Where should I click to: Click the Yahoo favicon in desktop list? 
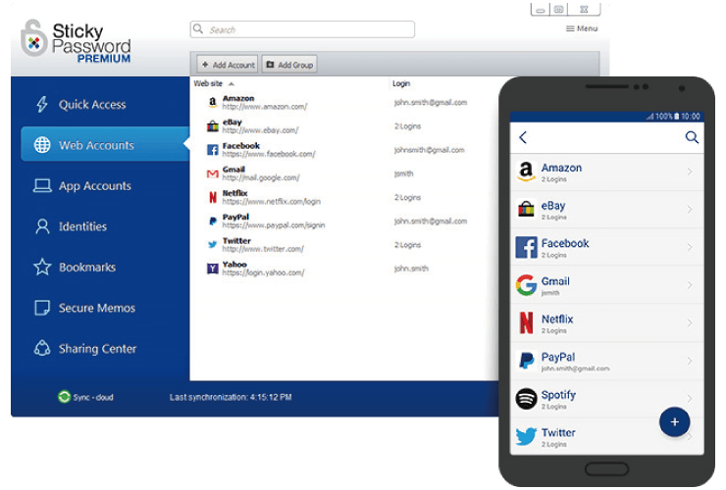213,269
